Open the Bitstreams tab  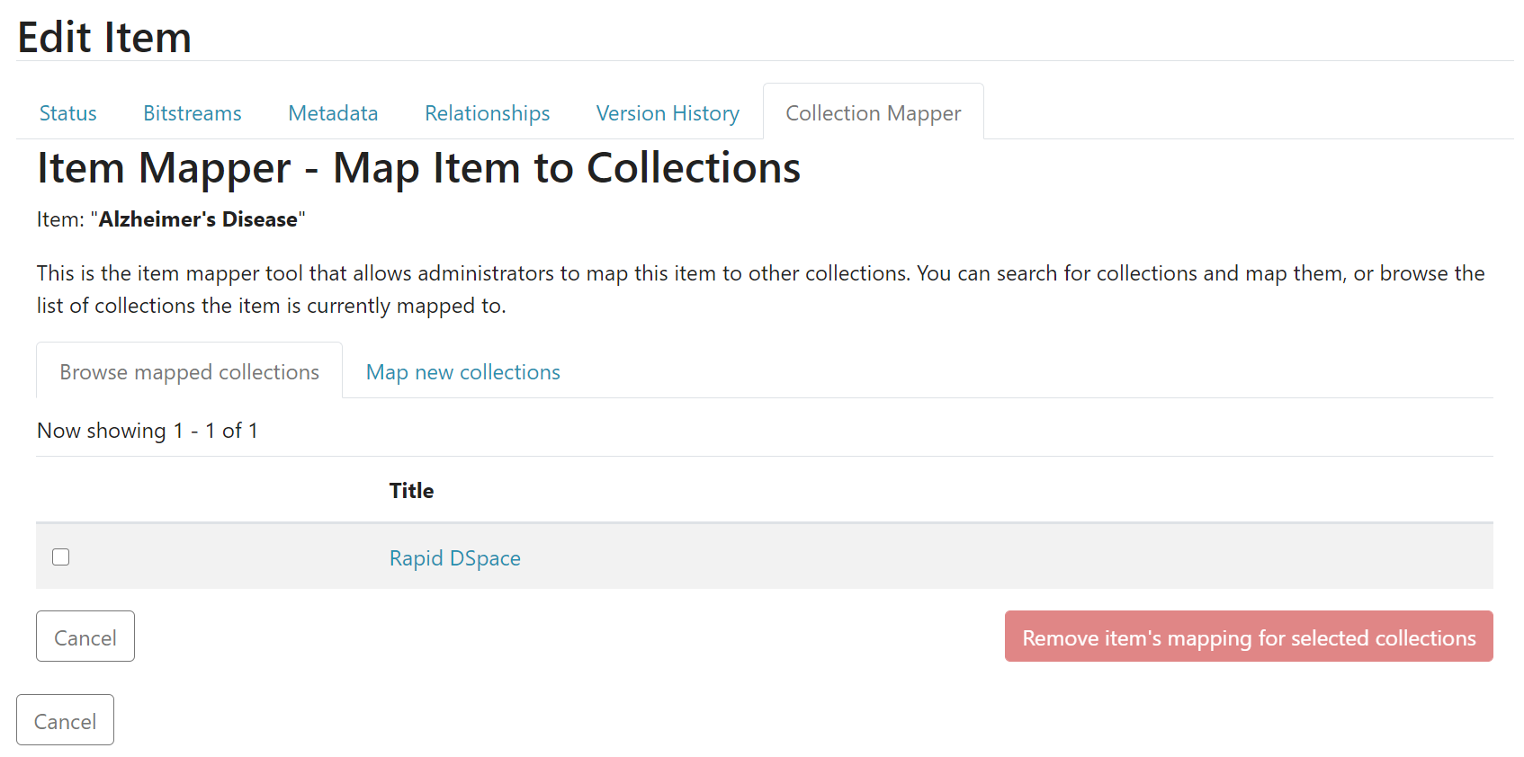[x=193, y=113]
